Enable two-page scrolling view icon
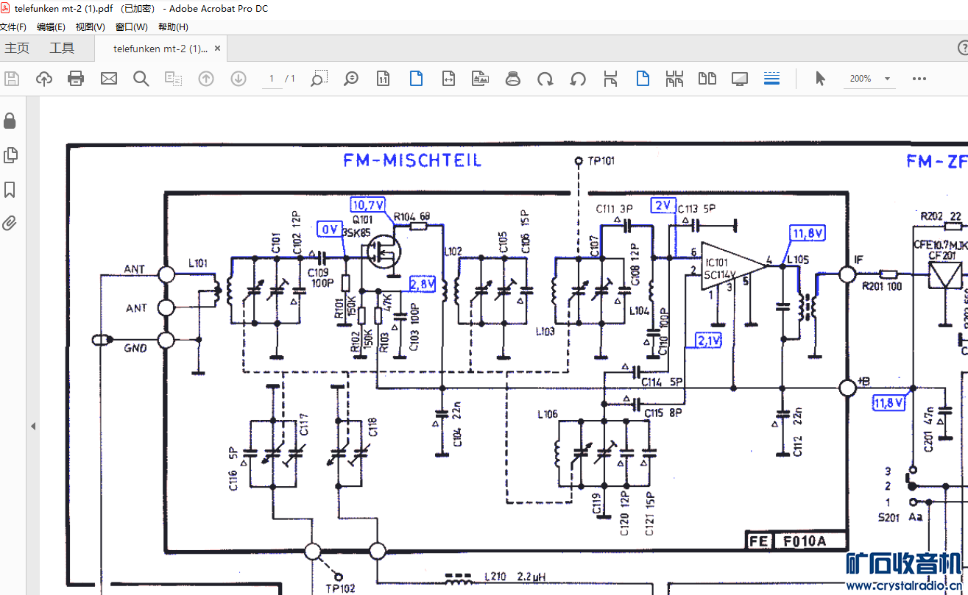The width and height of the screenshot is (968, 595). (x=675, y=79)
